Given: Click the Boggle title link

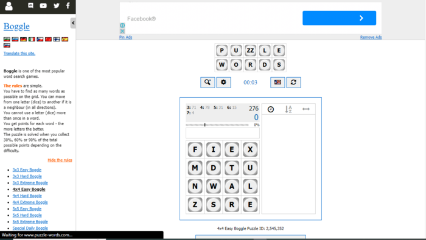Looking at the screenshot, I should [16, 26].
